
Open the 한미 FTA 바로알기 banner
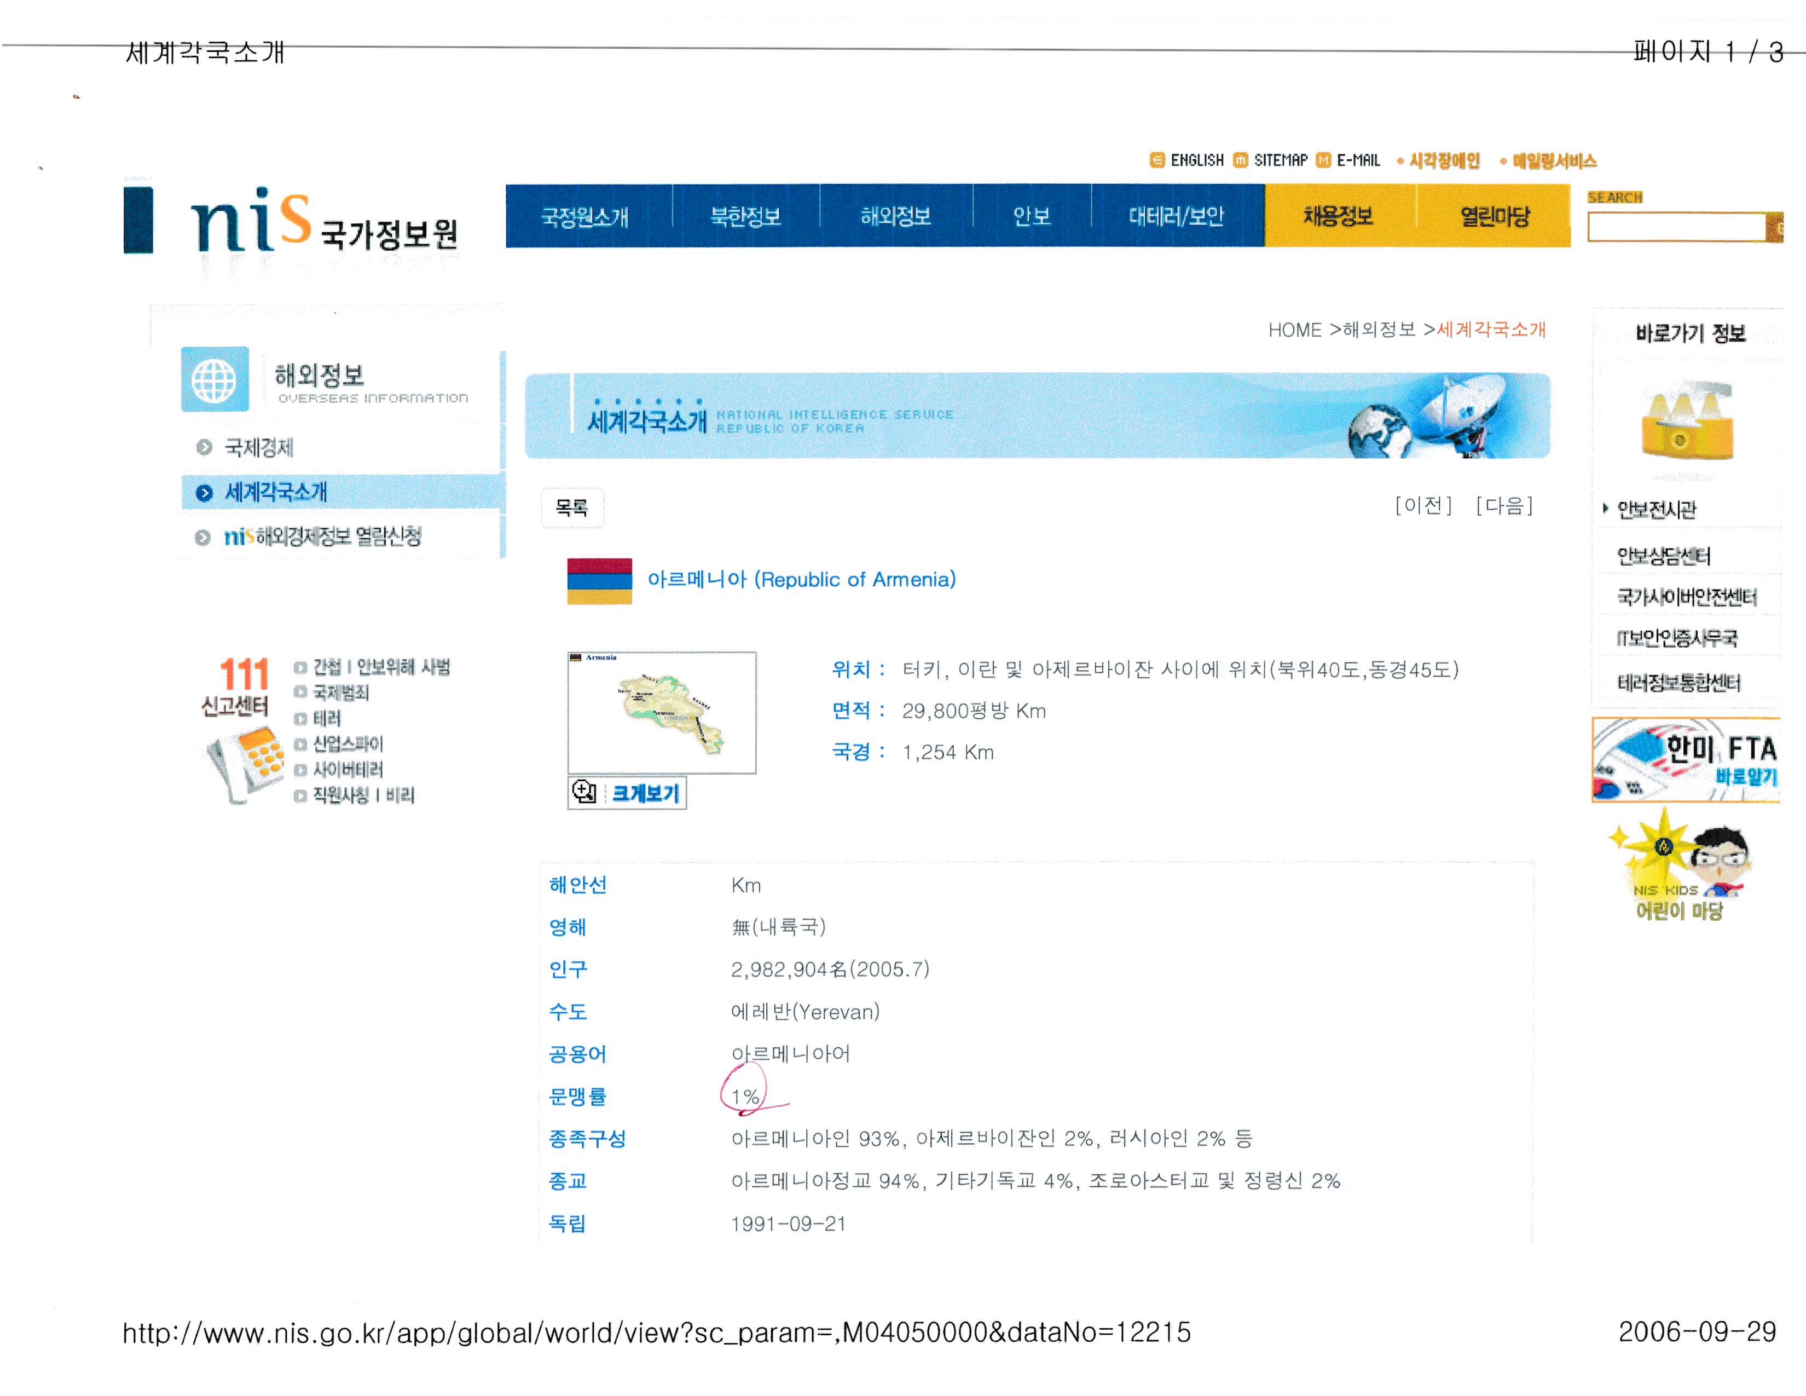(x=1685, y=759)
